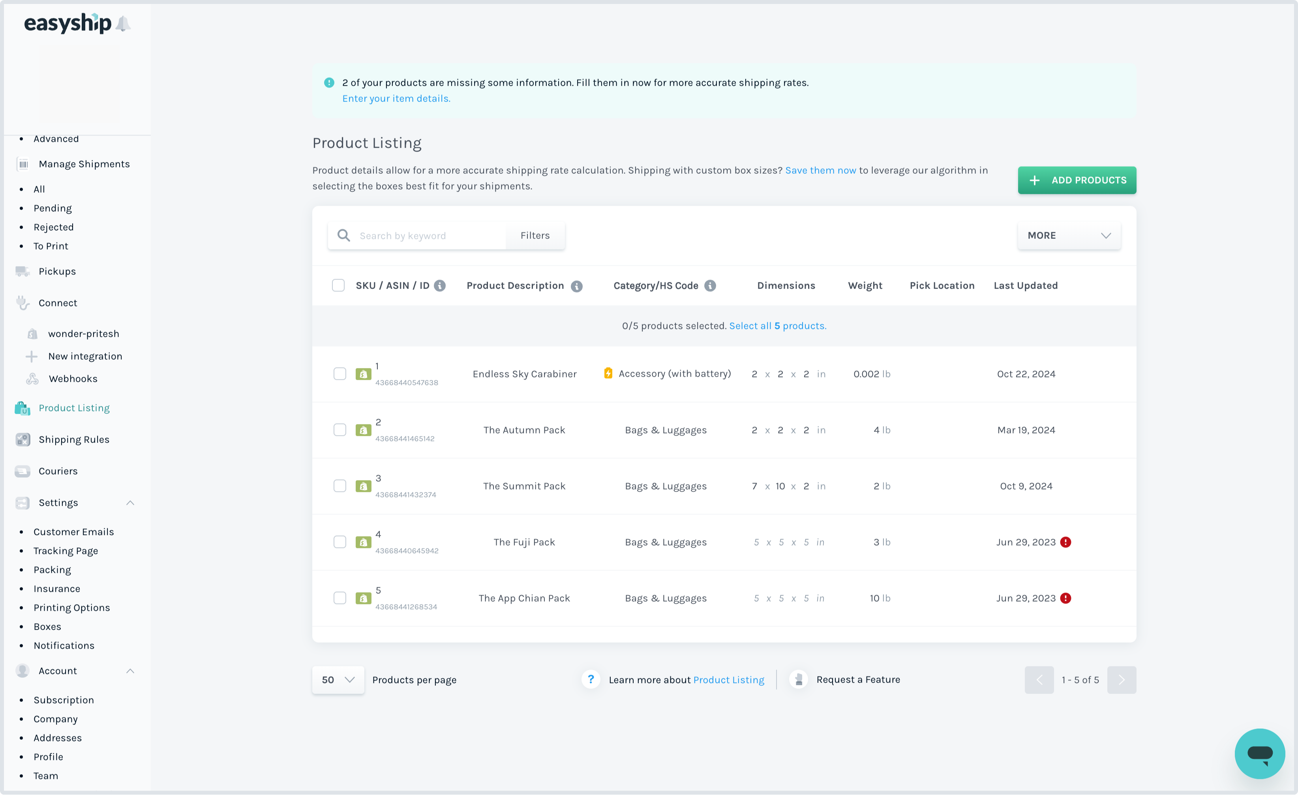Viewport: 1298px width, 795px height.
Task: Click the Shopify icon next to wonder-pritesh
Action: pyautogui.click(x=33, y=334)
